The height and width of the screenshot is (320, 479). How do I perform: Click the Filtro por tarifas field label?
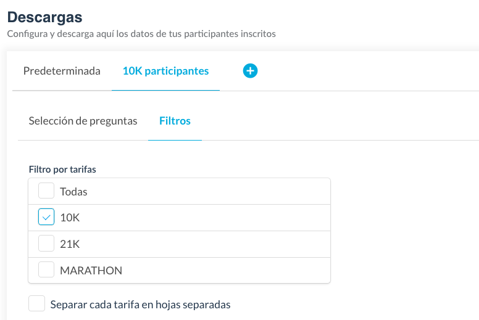(62, 169)
